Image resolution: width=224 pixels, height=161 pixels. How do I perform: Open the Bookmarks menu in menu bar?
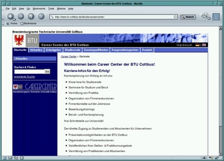(39, 9)
